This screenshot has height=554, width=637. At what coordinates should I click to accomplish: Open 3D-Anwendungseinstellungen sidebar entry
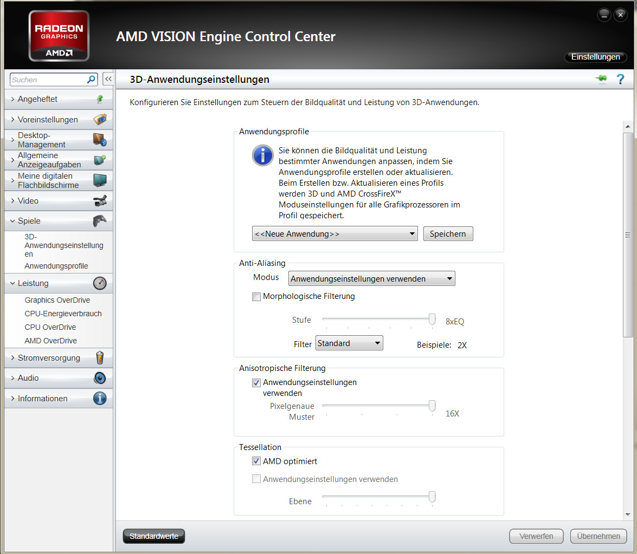tap(64, 245)
